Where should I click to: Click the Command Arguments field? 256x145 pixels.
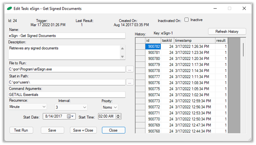(67, 95)
